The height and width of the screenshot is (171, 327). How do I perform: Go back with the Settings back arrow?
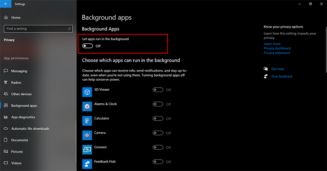6,4
